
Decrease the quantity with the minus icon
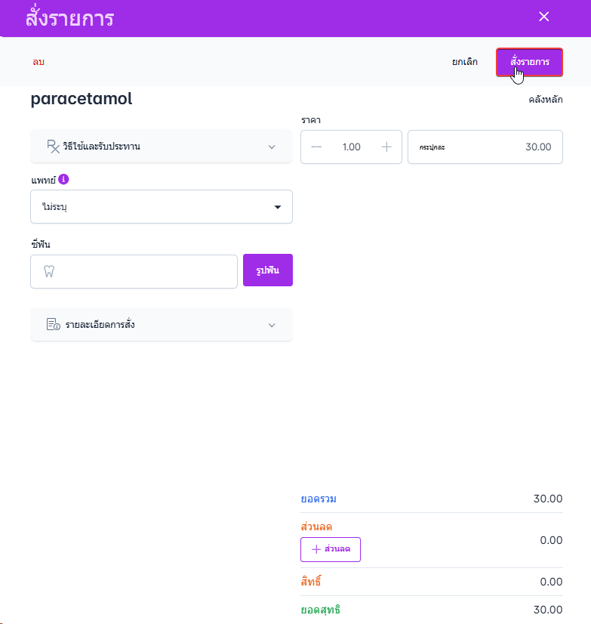[x=316, y=147]
